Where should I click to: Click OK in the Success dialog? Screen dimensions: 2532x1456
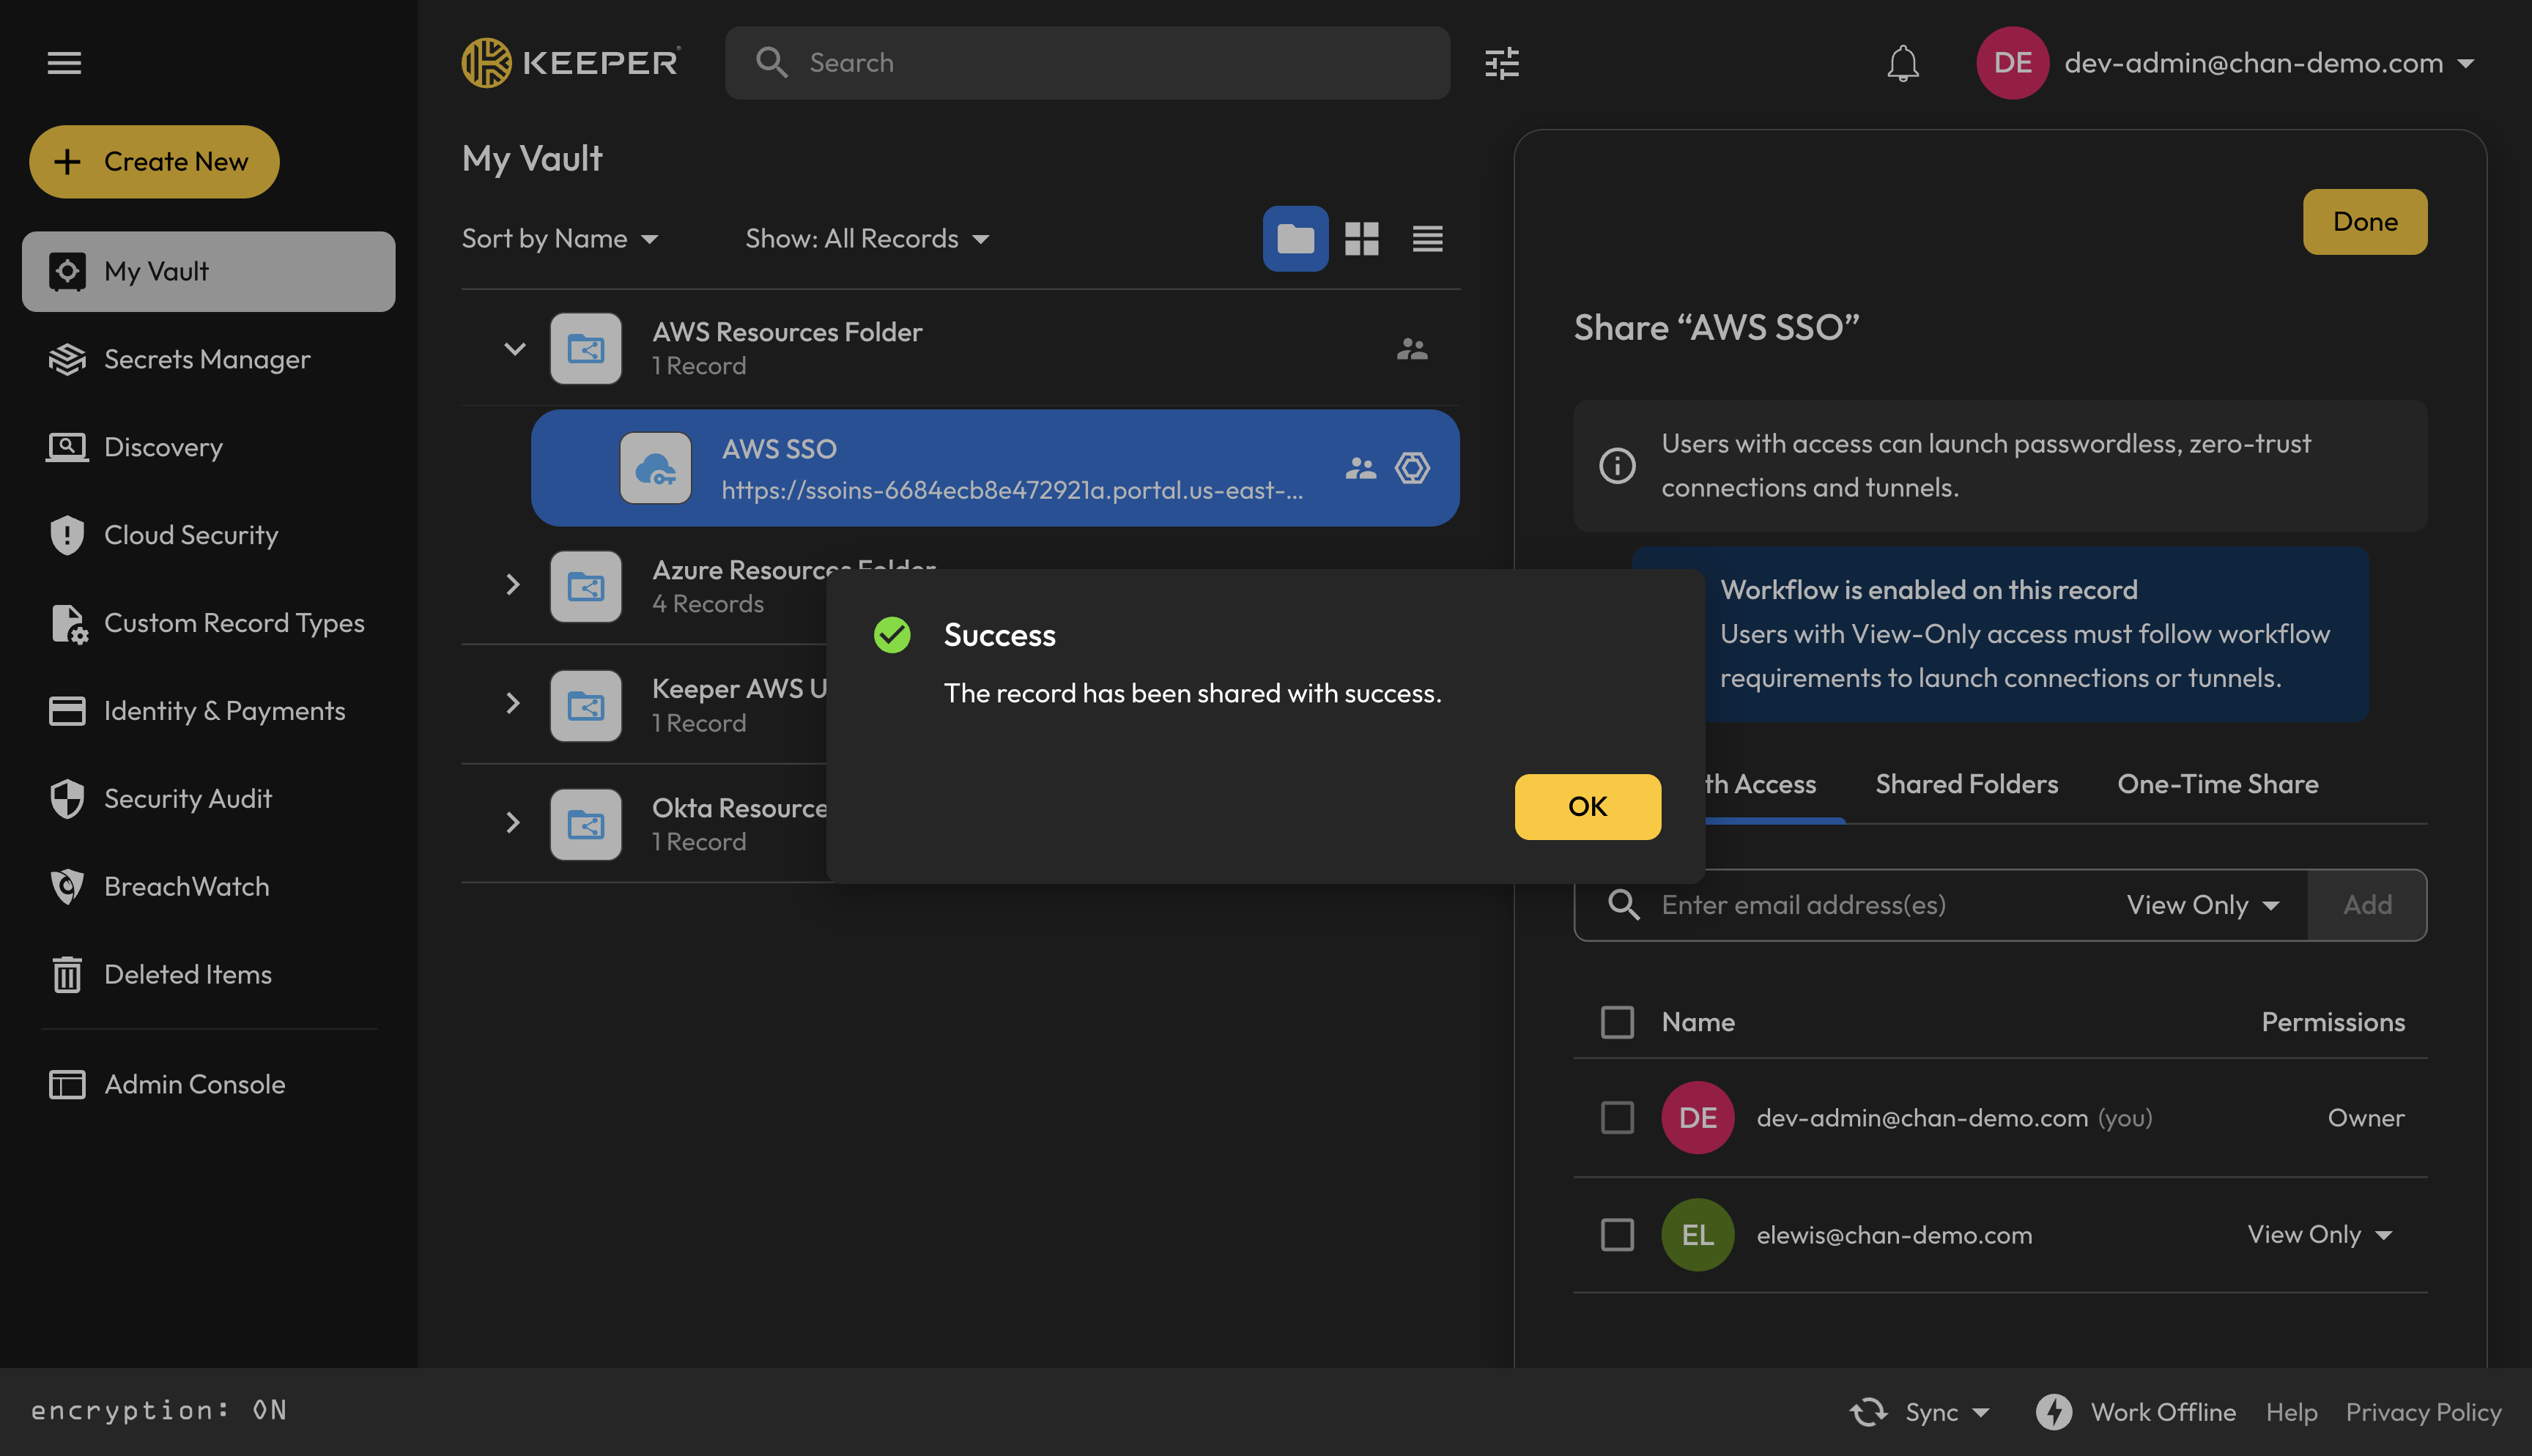1587,807
